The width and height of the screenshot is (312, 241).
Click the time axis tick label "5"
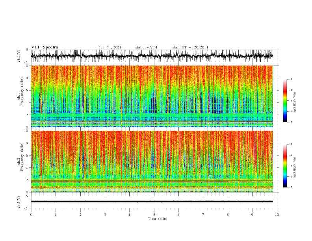(154, 215)
